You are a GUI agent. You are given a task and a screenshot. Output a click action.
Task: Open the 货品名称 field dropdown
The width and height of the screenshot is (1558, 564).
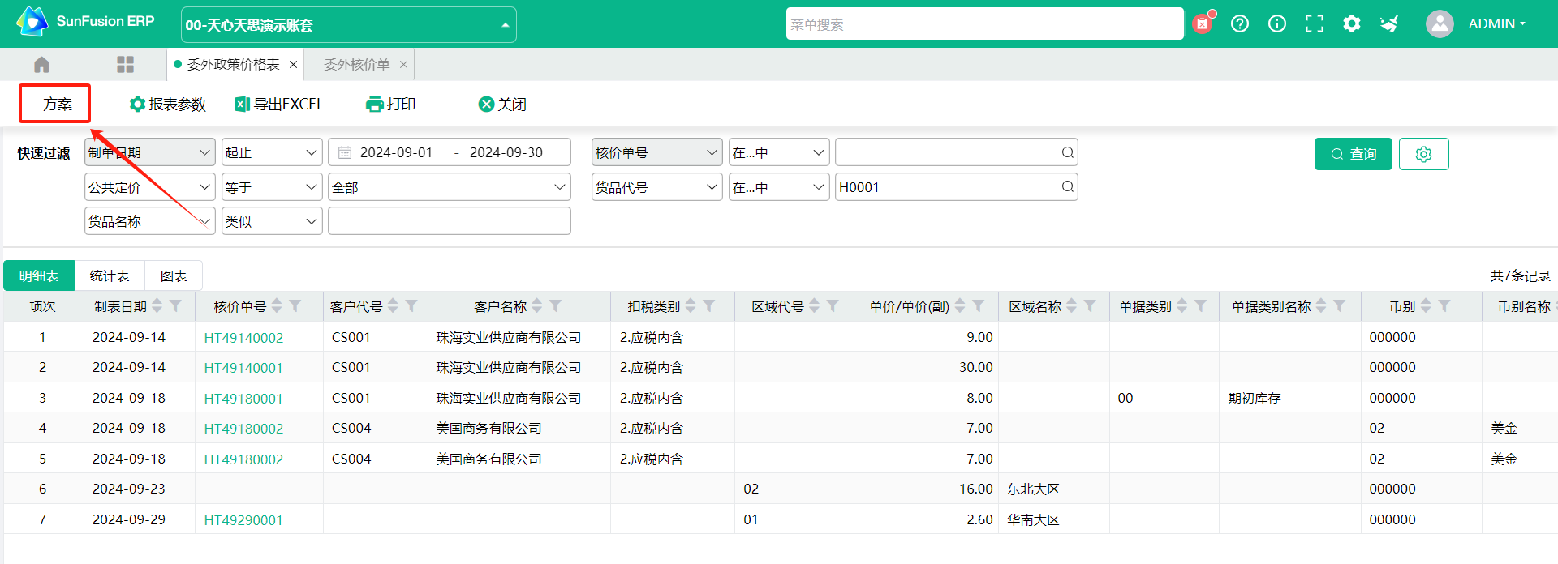150,221
